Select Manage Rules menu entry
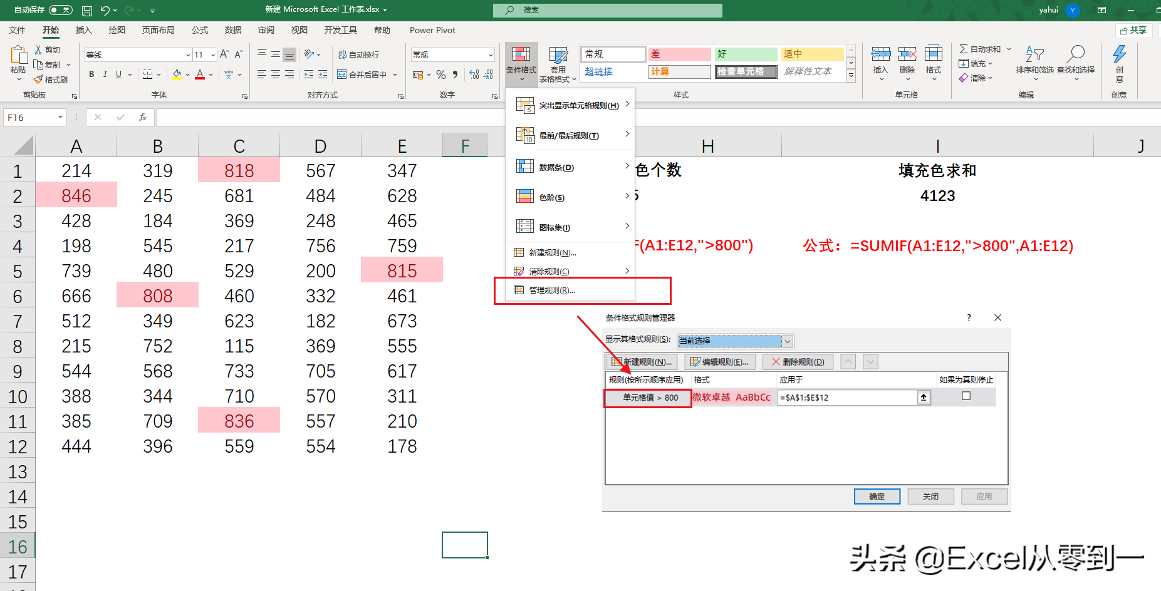Viewport: 1161px width, 591px height. tap(570, 290)
